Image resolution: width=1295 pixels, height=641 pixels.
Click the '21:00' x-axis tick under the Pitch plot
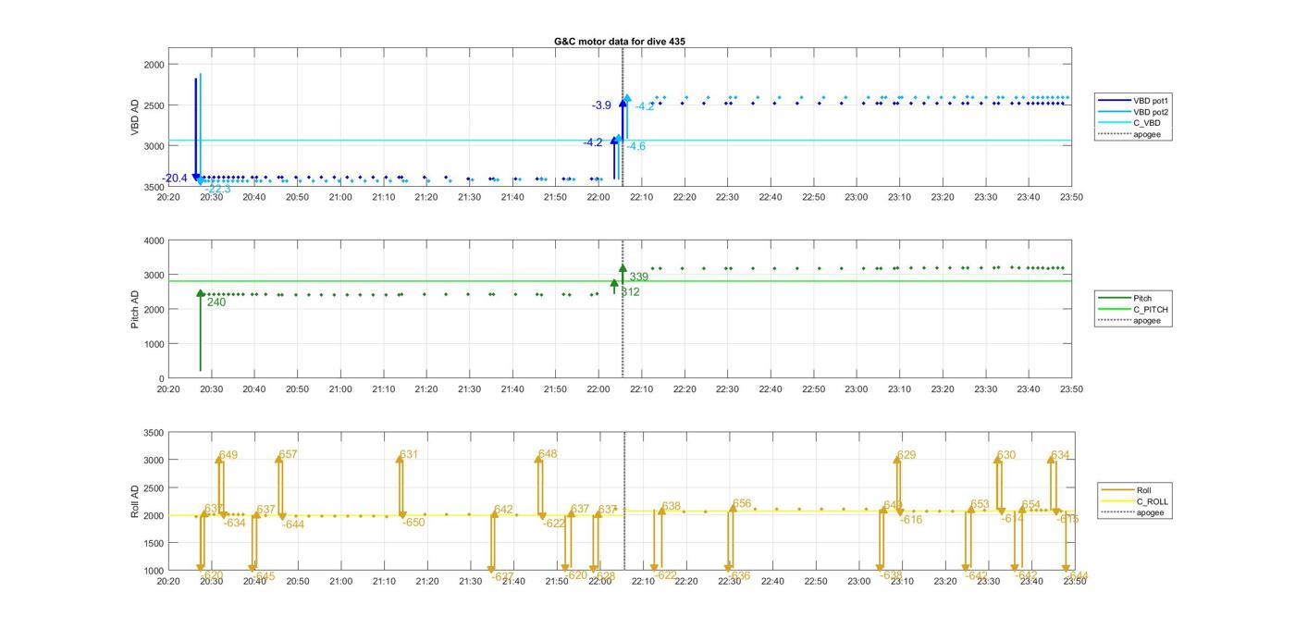coord(340,389)
